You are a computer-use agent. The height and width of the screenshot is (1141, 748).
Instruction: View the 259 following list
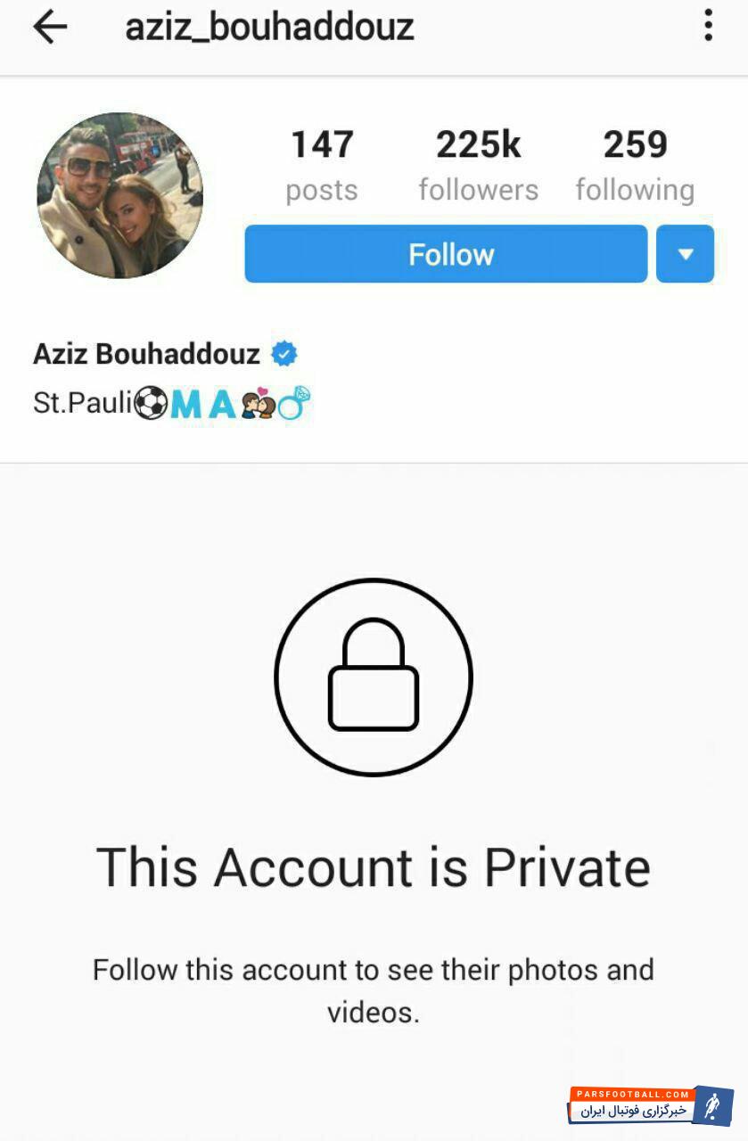click(x=635, y=166)
